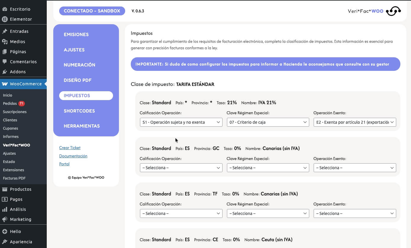Open Calificación Operación dropdown for Provincia GC
The width and height of the screenshot is (411, 248).
click(181, 168)
